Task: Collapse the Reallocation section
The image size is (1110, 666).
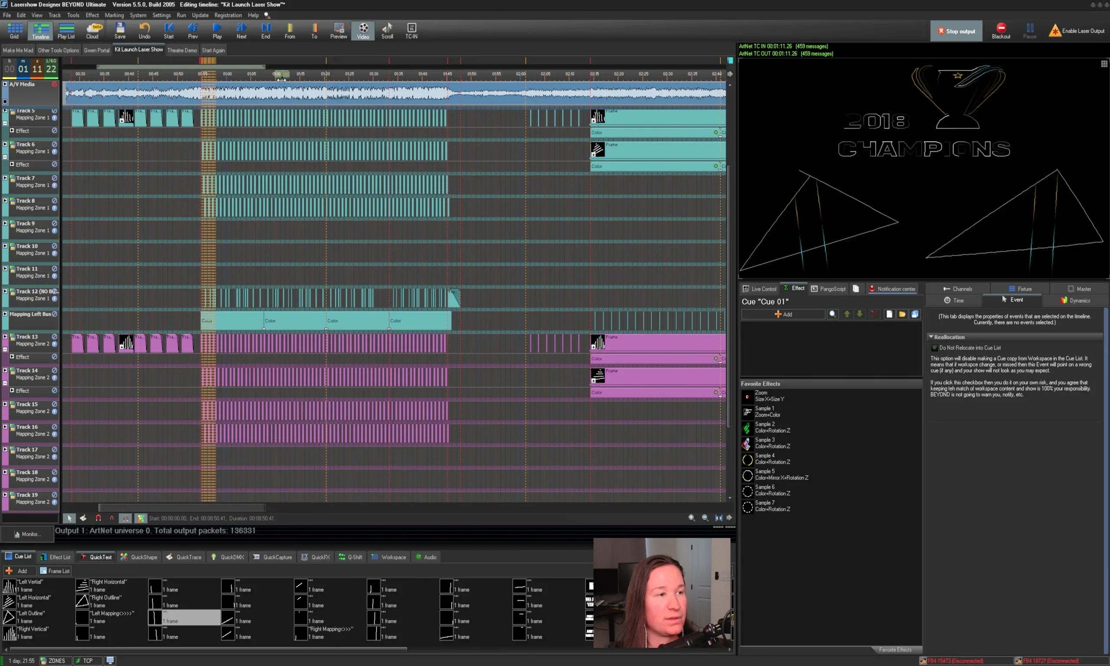Action: [x=931, y=336]
